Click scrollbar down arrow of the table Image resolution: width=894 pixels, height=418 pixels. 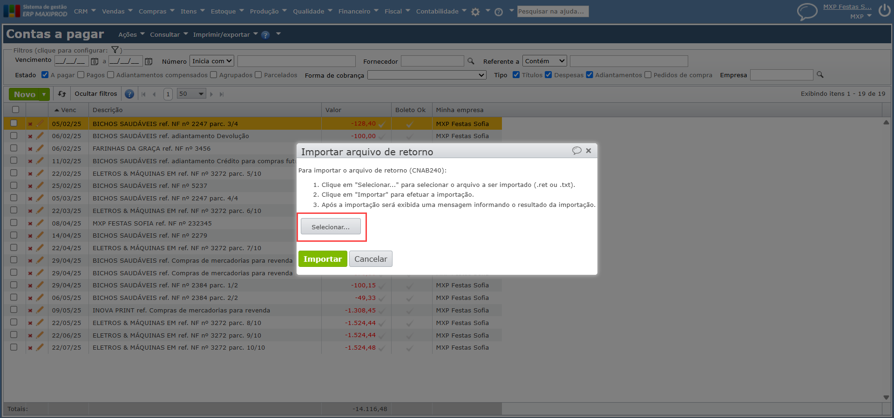coord(886,398)
